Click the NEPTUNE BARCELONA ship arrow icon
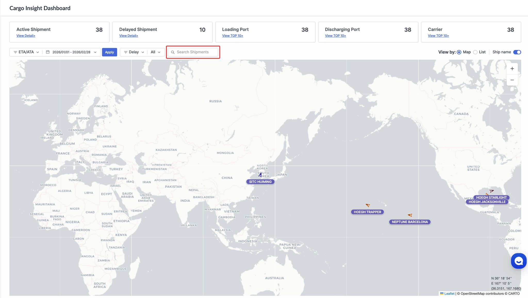Screen dimensions: 528x298 click(410, 215)
